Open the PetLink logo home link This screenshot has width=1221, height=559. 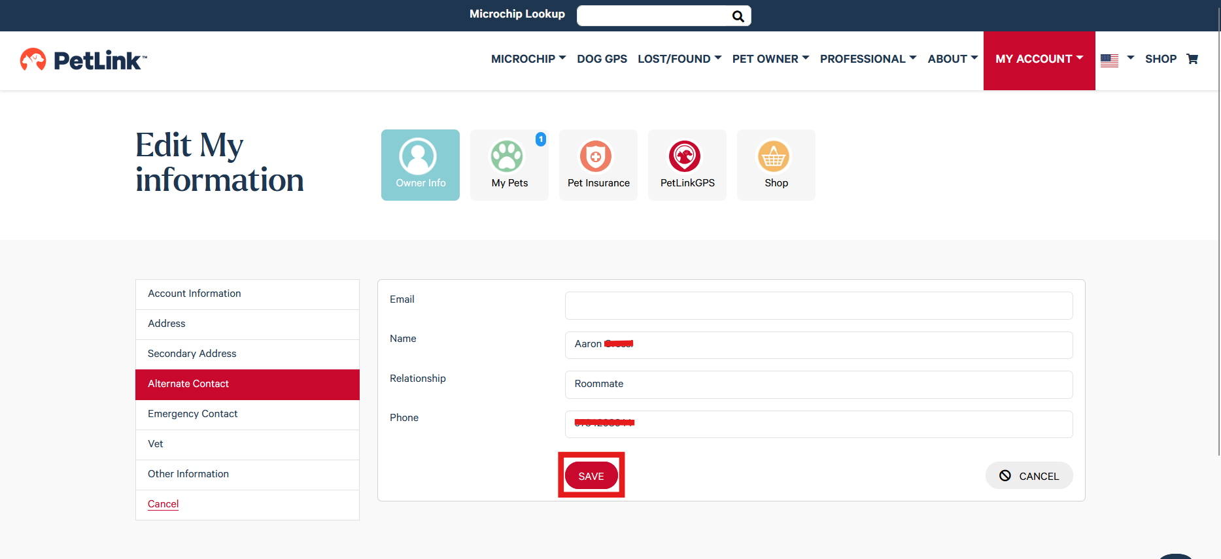pyautogui.click(x=84, y=60)
